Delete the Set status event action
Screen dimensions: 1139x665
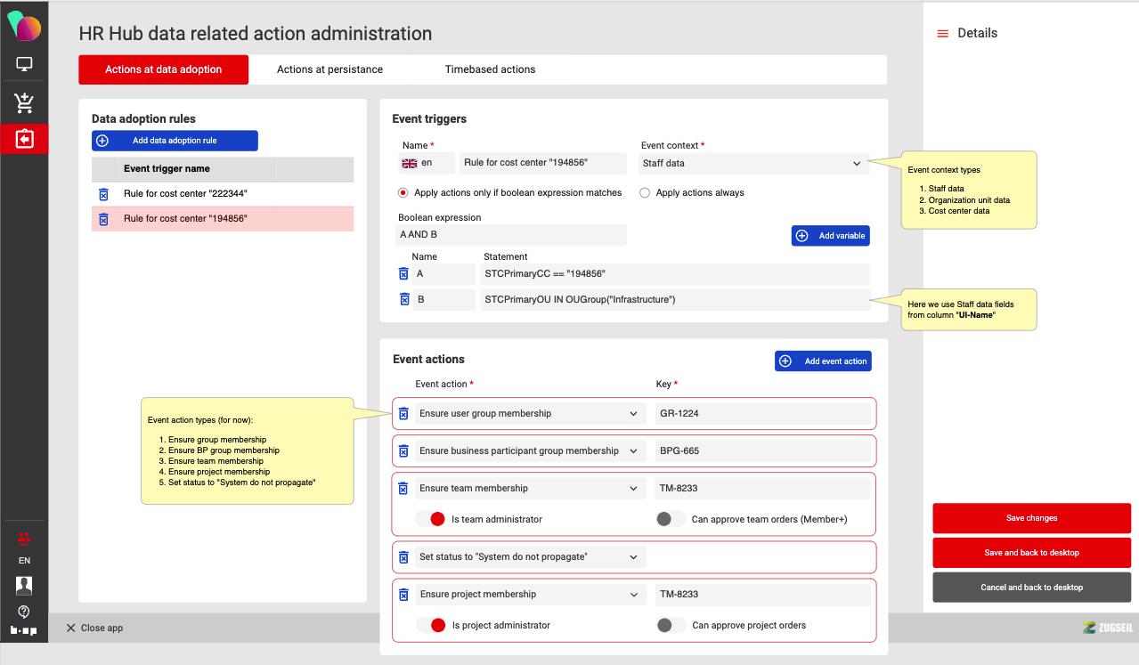(403, 557)
